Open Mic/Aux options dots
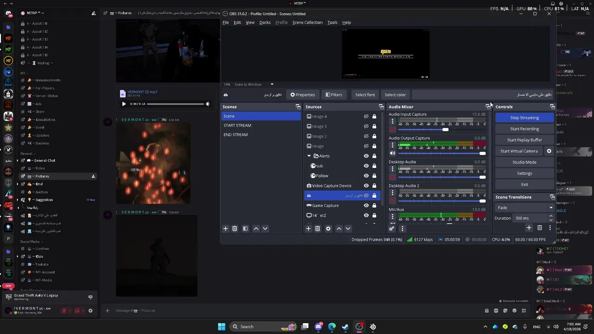This screenshot has width=594, height=334. click(392, 217)
